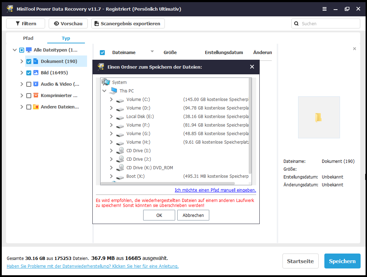Viewport: 367px width, 277px height.
Task: Open the Vorschau toolbar button
Action: point(68,24)
